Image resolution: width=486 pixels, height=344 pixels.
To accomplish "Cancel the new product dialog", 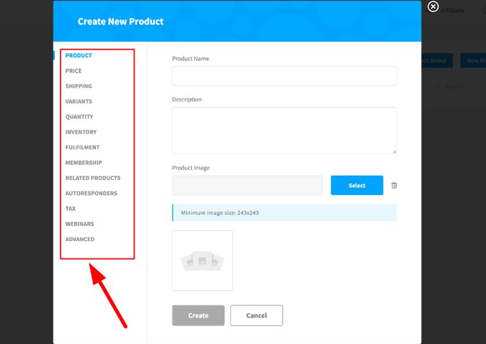I will tap(256, 316).
